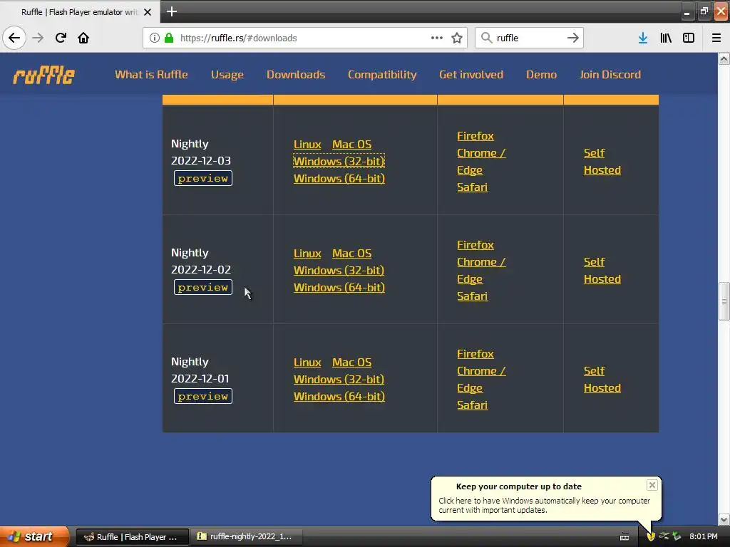
Task: Open the What is Ruffle section
Action: pyautogui.click(x=151, y=74)
